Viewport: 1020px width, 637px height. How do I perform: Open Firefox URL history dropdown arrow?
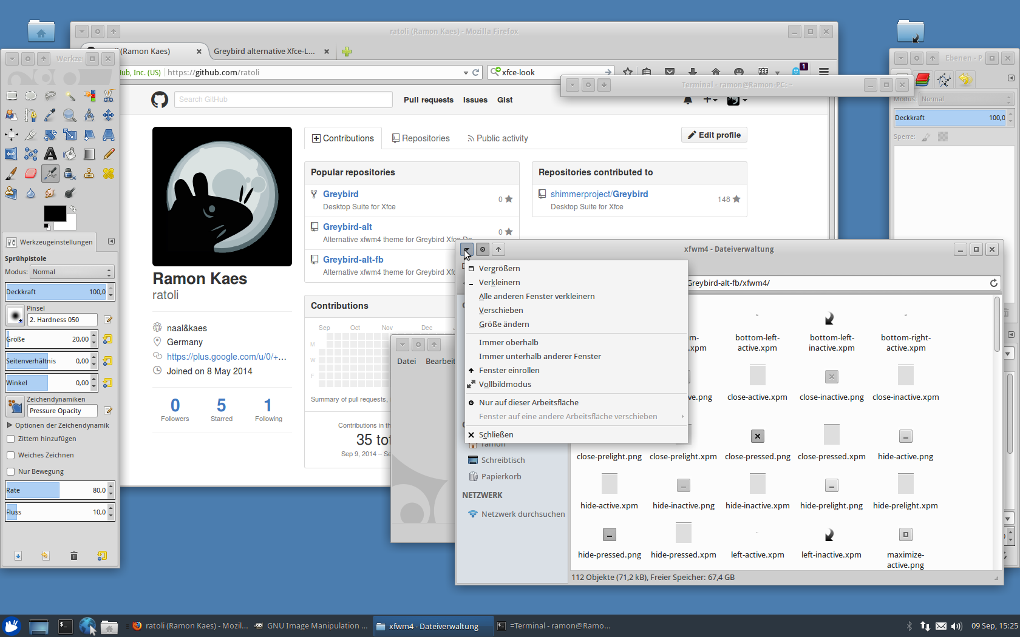tap(466, 73)
